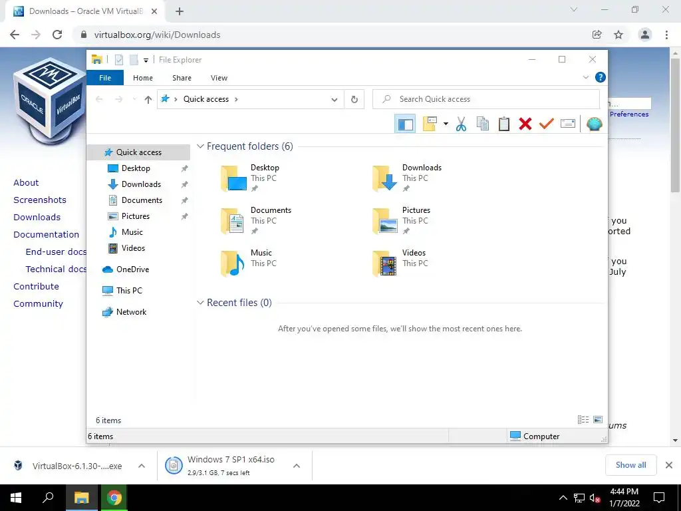The width and height of the screenshot is (681, 511).
Task: Click the Up one level arrow
Action: (148, 100)
